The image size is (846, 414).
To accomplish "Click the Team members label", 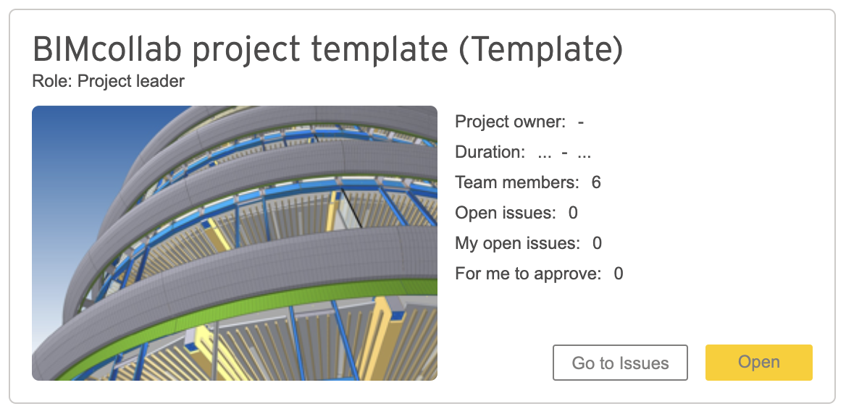I will 517,182.
